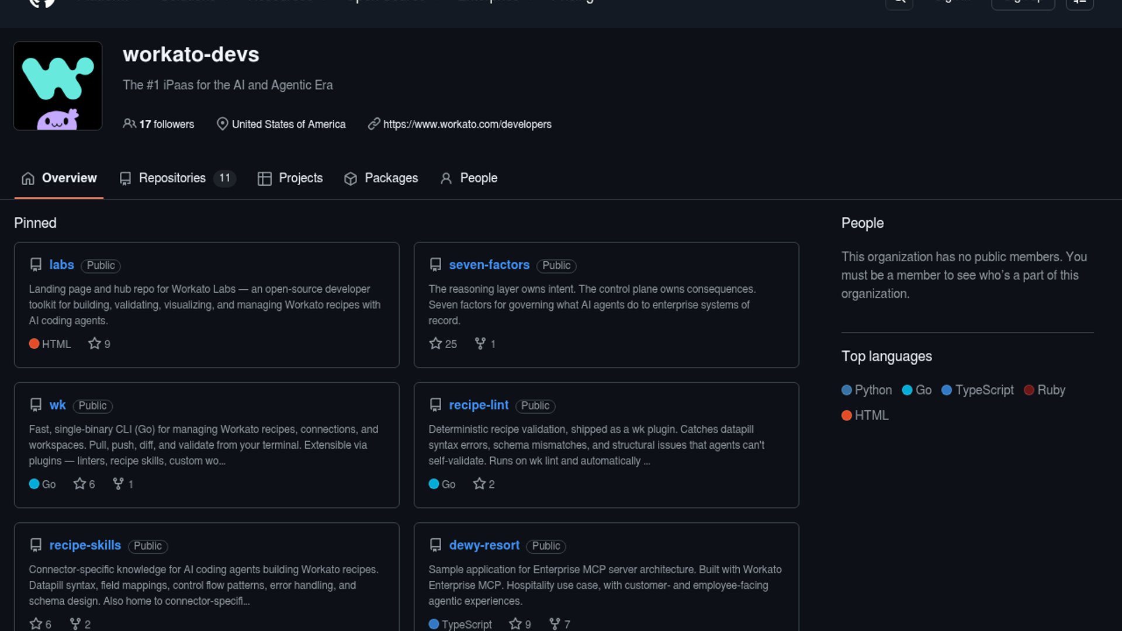The image size is (1122, 631).
Task: Click the star icon on dewy-resort card
Action: click(x=515, y=624)
